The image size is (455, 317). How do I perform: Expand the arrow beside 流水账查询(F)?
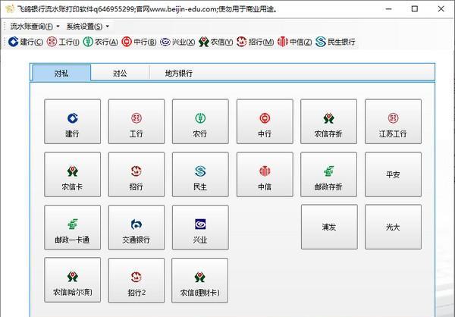pyautogui.click(x=58, y=27)
